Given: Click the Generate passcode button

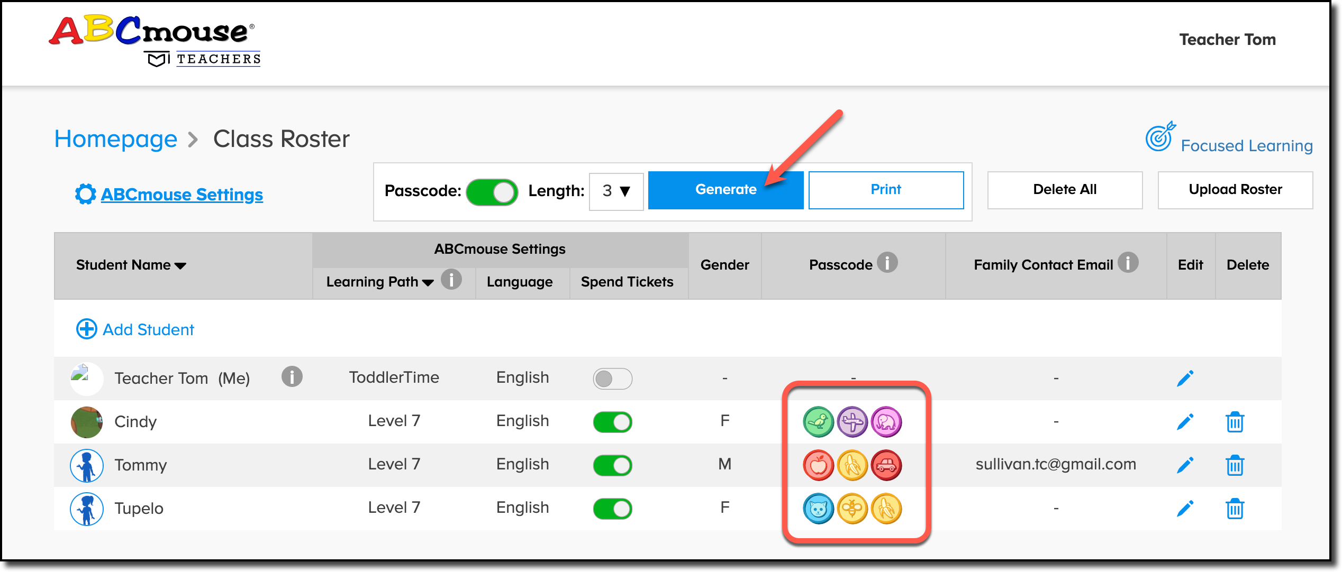Looking at the screenshot, I should point(726,189).
